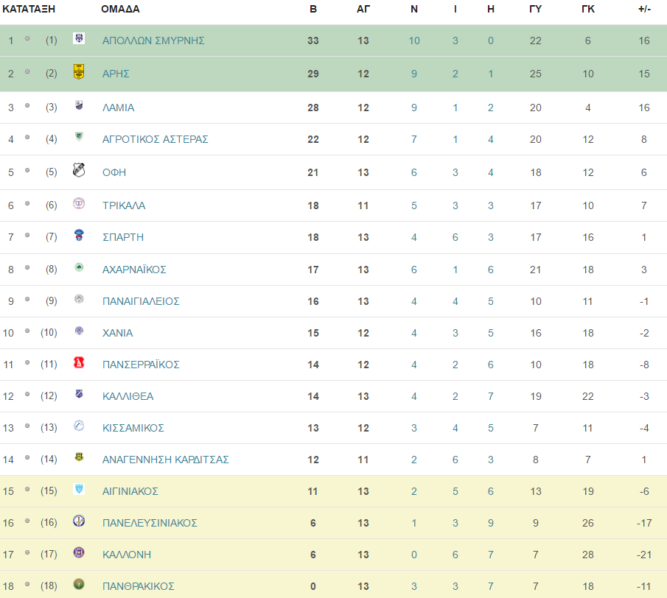Click the ΚΑΛΛΟΝΗ purple crest icon
This screenshot has width=667, height=598.
[79, 552]
